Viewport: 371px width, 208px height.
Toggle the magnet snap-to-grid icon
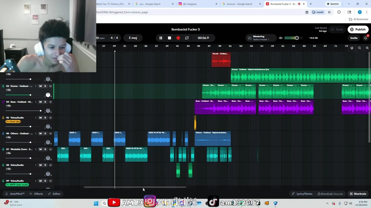(x=352, y=48)
